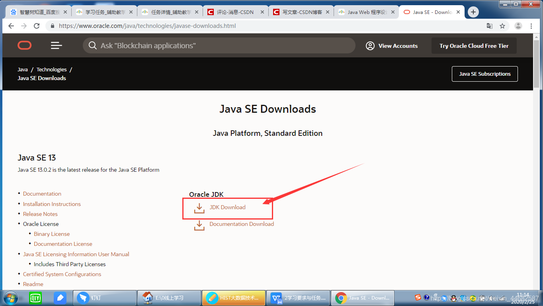The width and height of the screenshot is (543, 306).
Task: Open the Binary License link
Action: pos(52,234)
